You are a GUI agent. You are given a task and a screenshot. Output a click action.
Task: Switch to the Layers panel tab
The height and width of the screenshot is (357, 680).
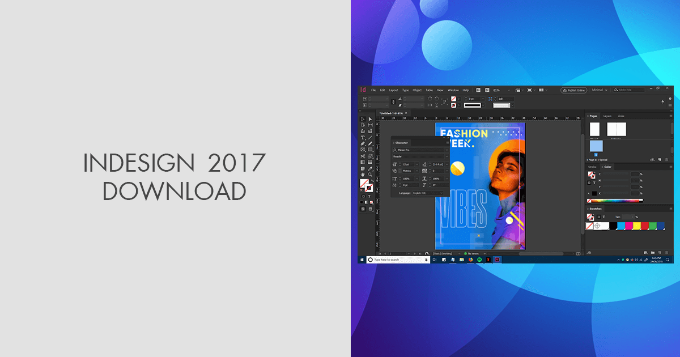(x=607, y=115)
